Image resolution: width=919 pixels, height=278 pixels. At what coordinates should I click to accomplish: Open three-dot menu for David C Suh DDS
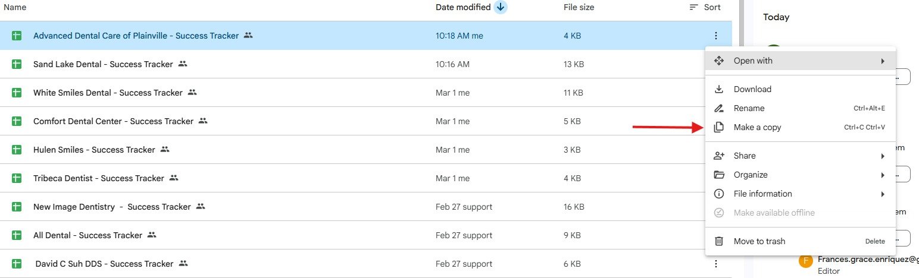(716, 264)
